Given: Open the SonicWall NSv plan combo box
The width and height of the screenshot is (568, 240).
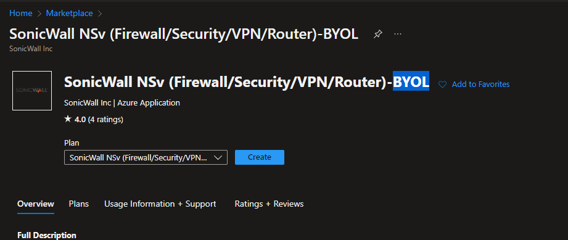Looking at the screenshot, I should pyautogui.click(x=146, y=157).
